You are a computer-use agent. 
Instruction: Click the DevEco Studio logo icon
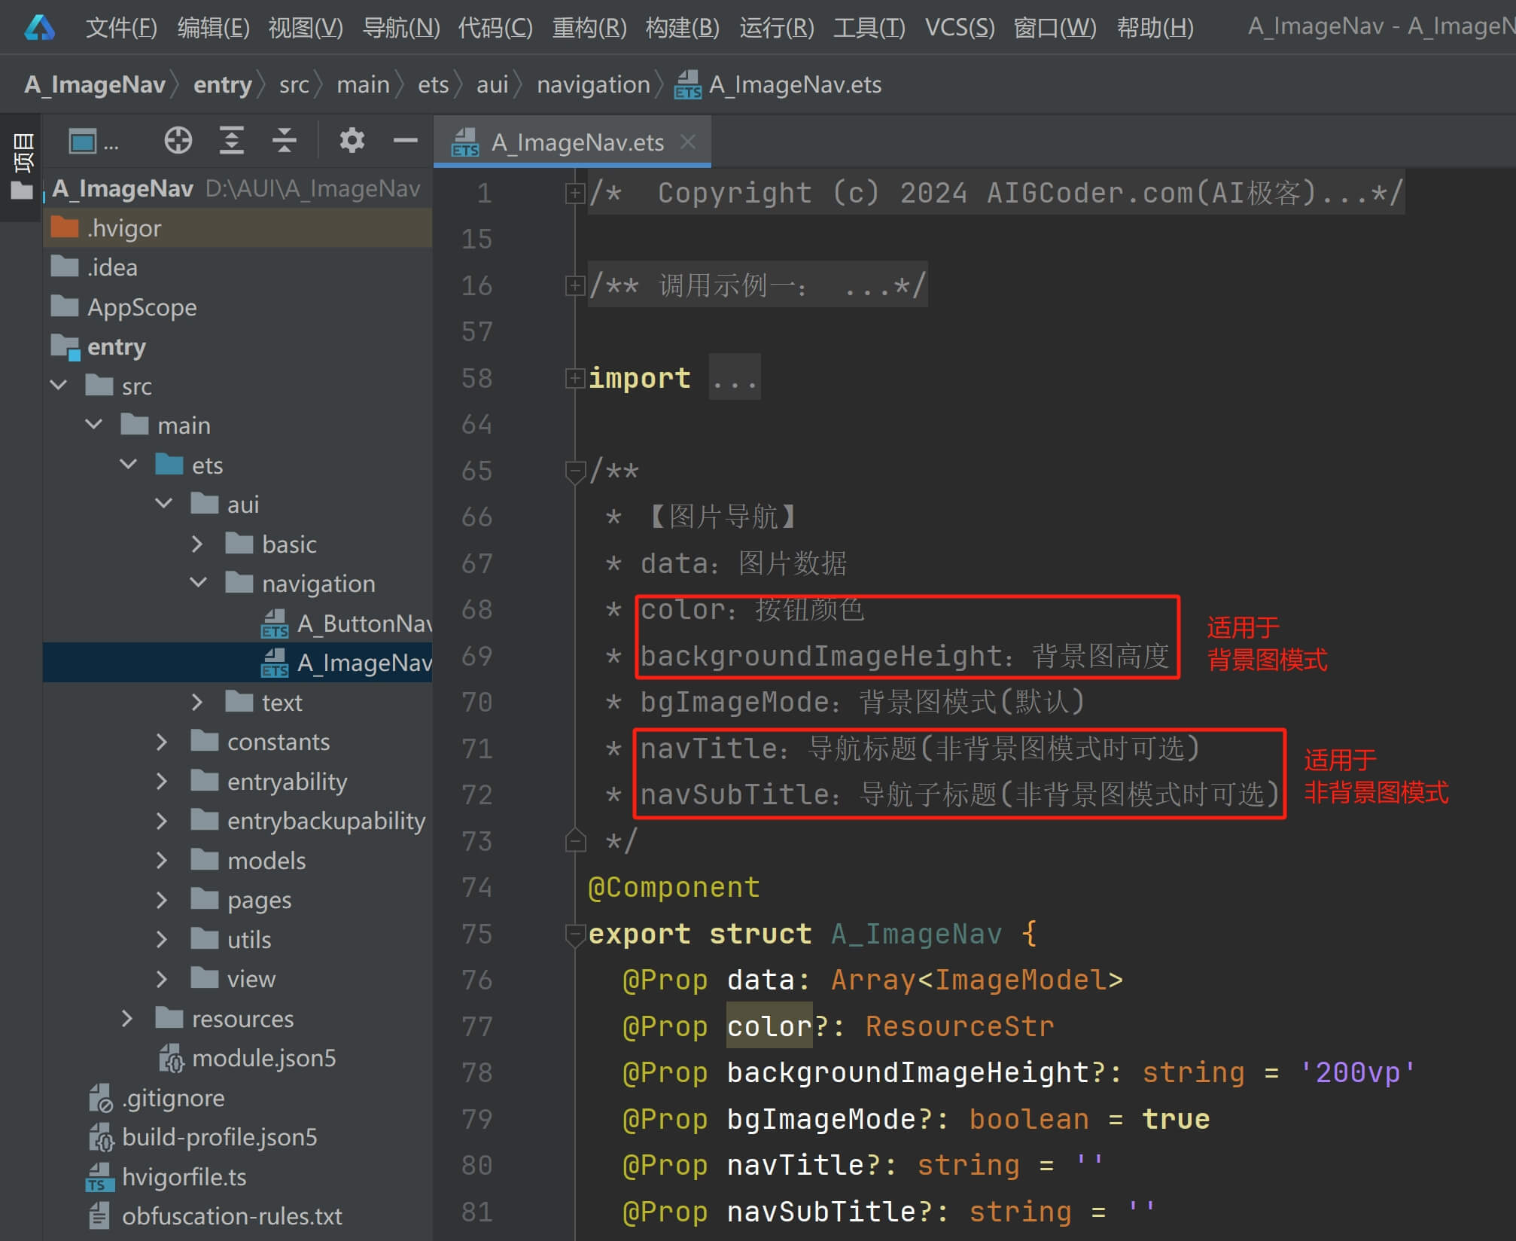(x=39, y=29)
